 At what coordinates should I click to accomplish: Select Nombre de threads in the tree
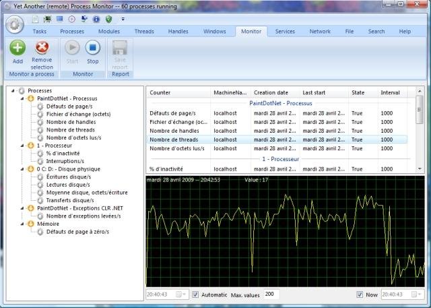(x=71, y=130)
